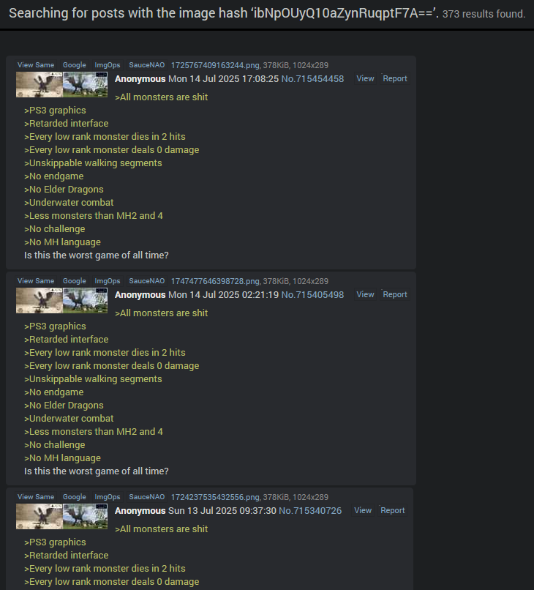
Task: Report the first post
Action: (395, 78)
